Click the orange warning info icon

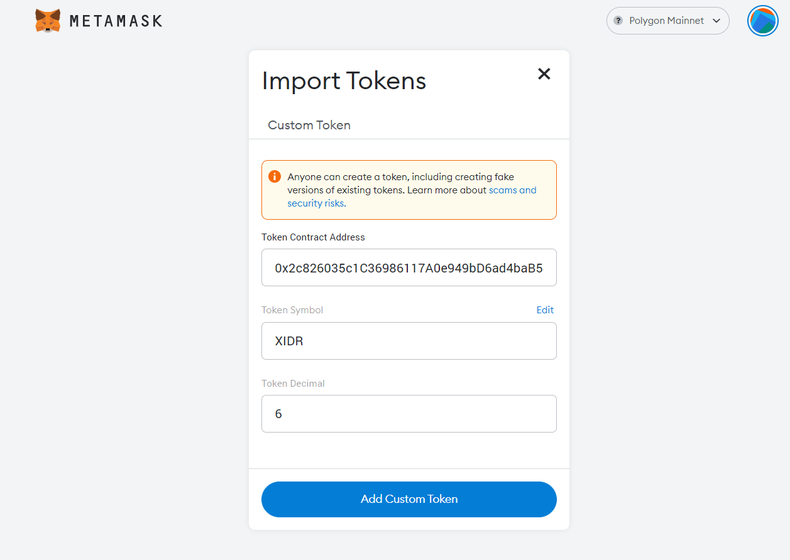(274, 176)
